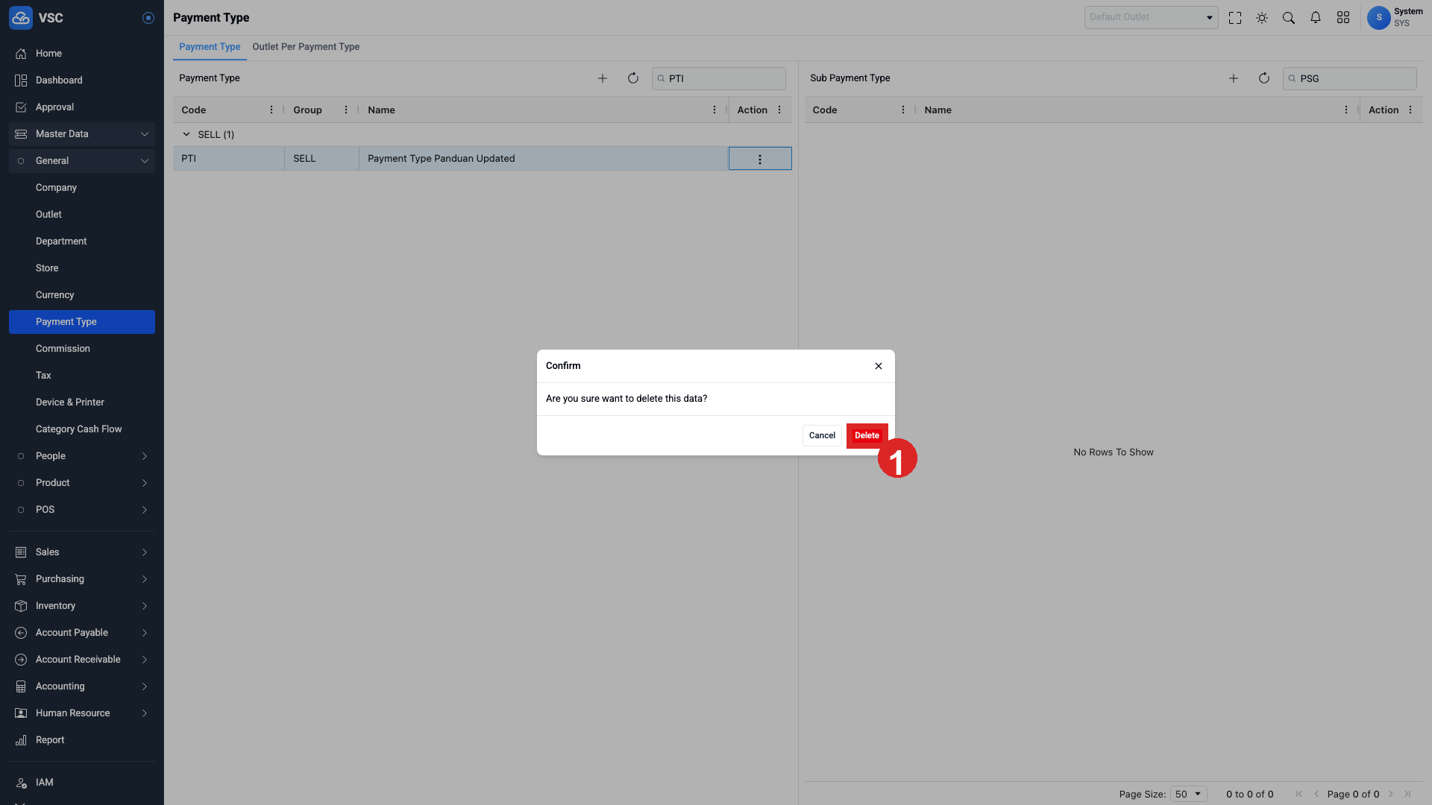This screenshot has width=1432, height=805.
Task: Open Device & Printer page
Action: point(82,402)
